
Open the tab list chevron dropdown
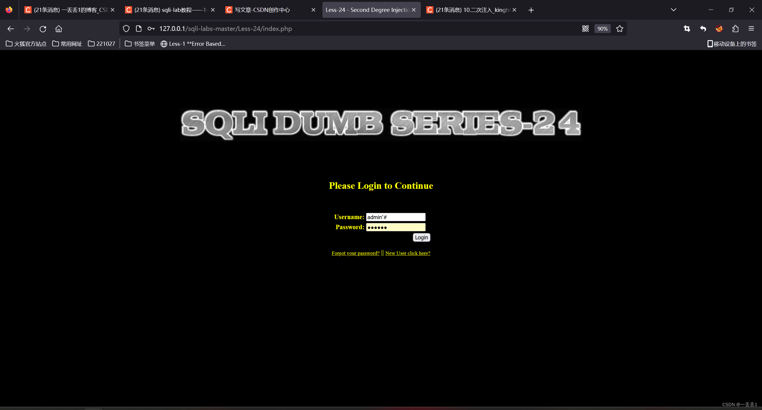tap(673, 10)
